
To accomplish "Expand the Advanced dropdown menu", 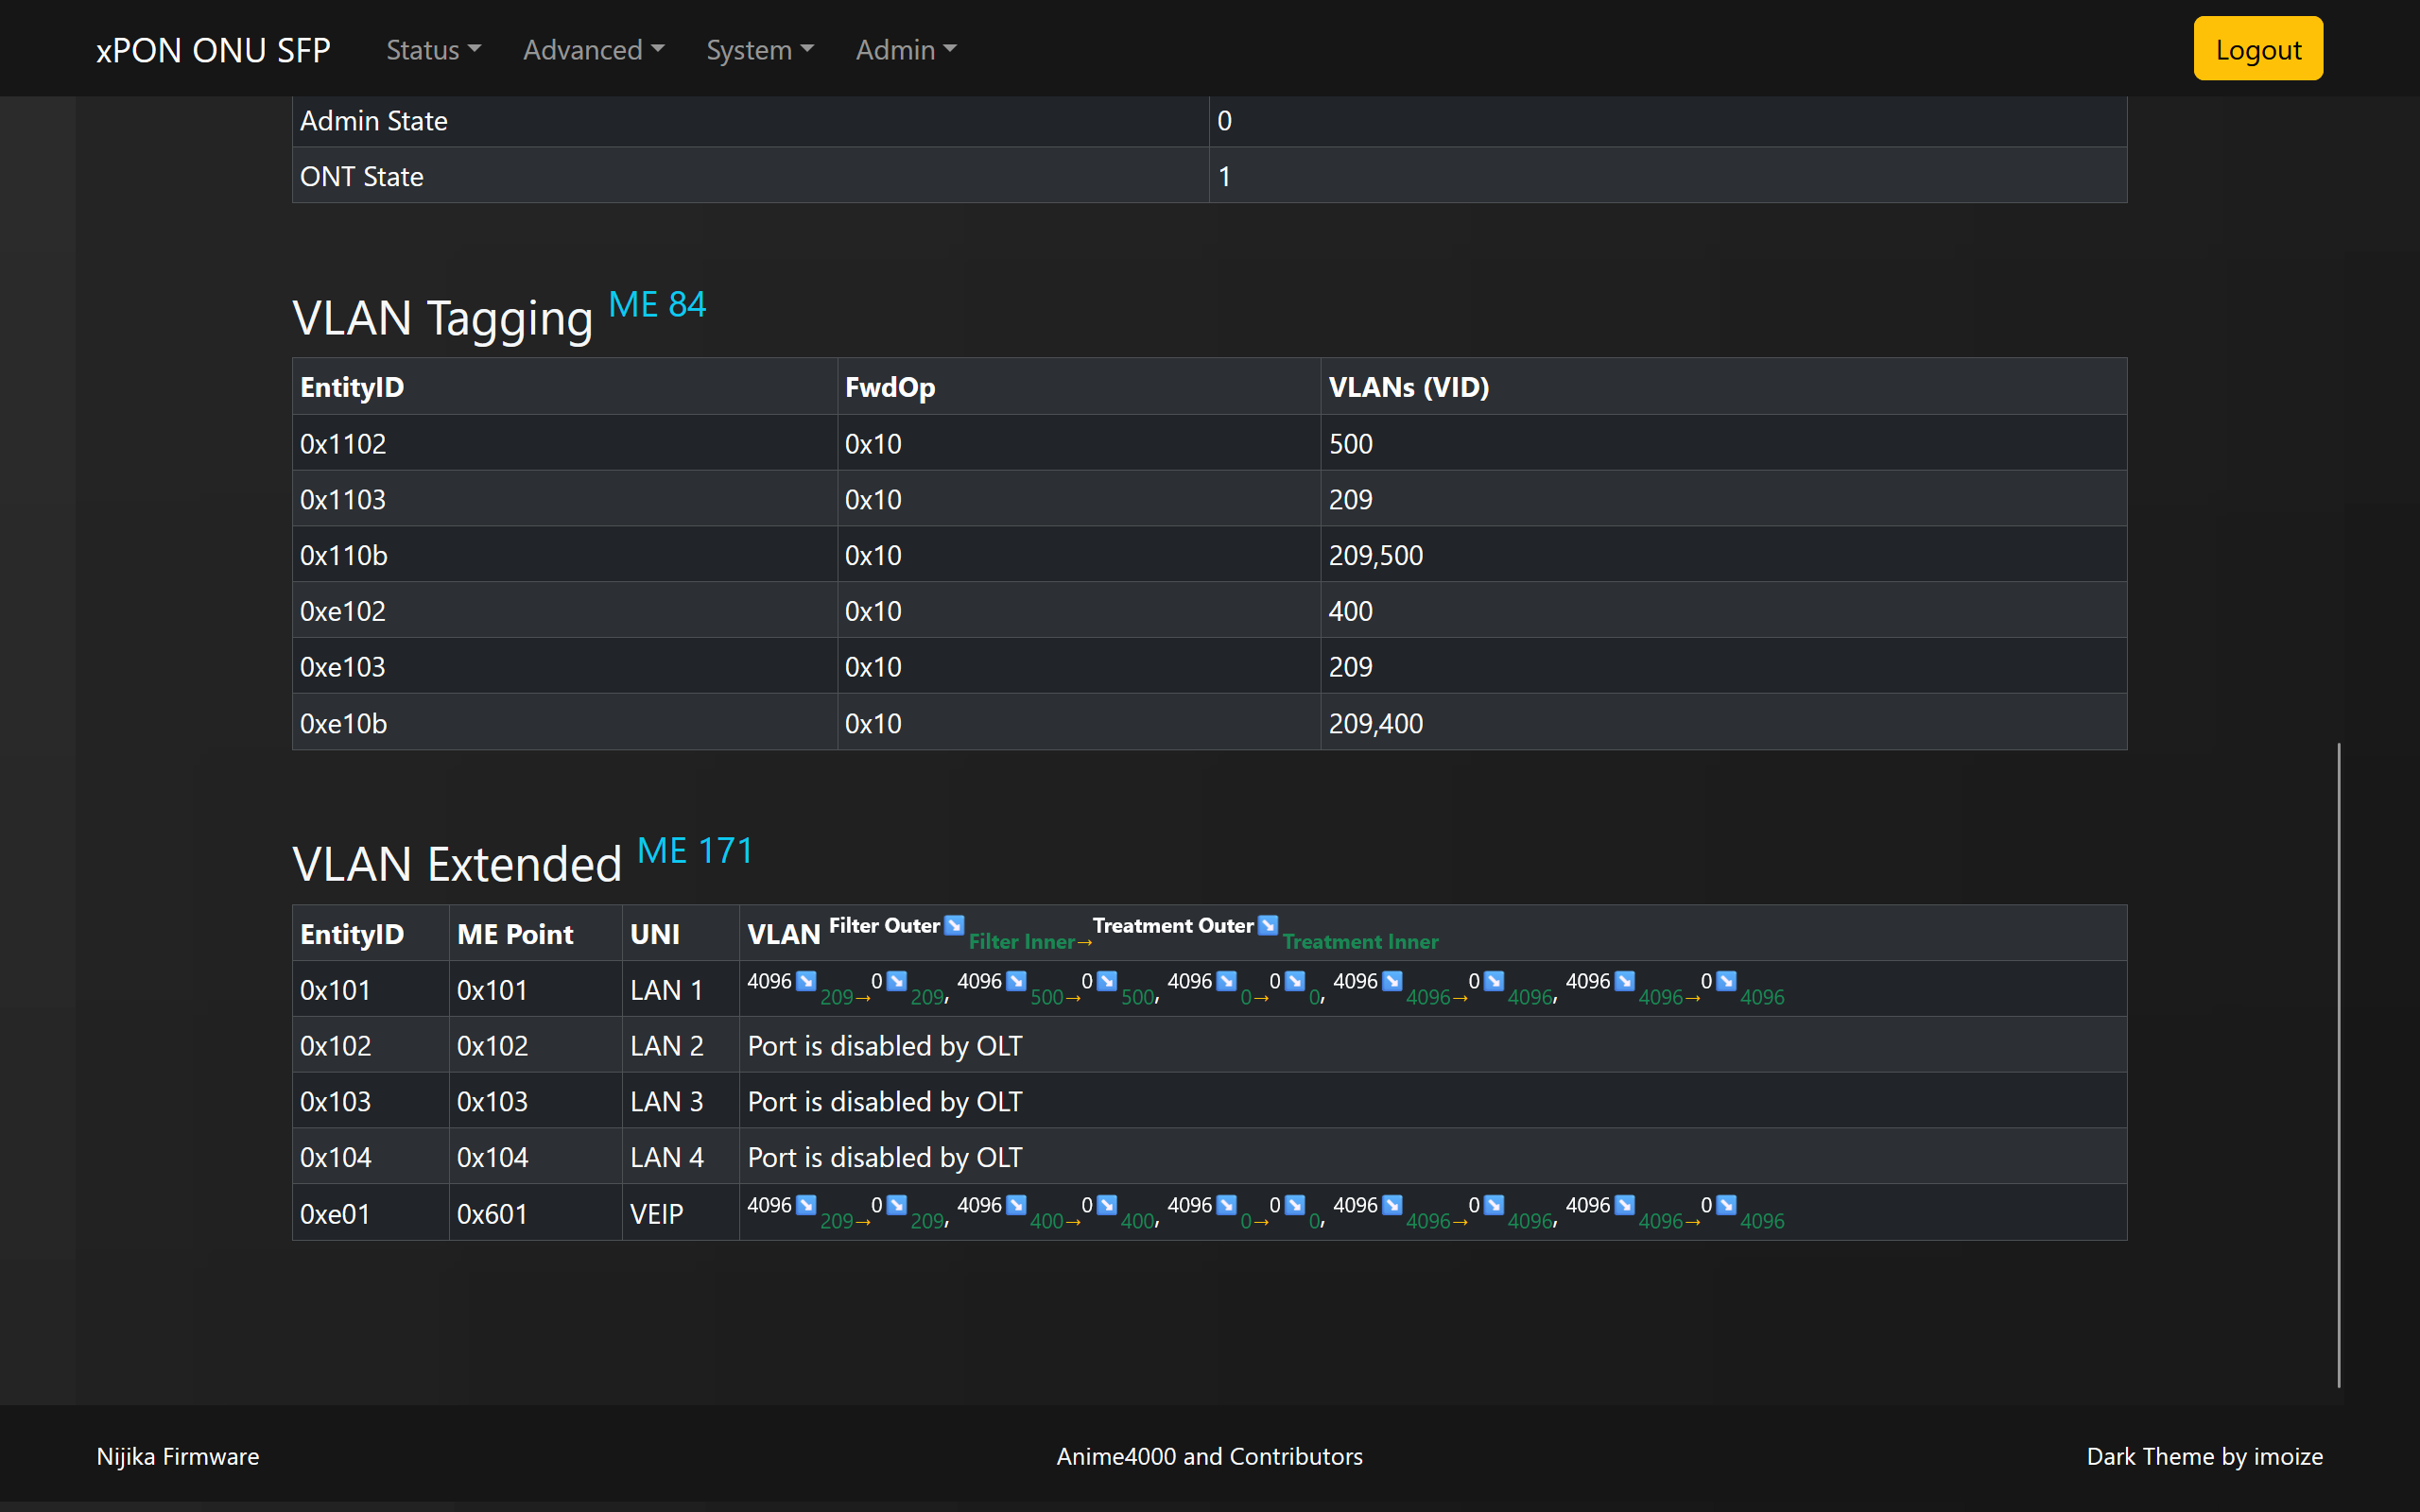I will [x=593, y=49].
